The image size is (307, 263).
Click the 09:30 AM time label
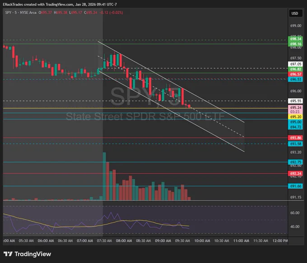[x=182, y=241]
